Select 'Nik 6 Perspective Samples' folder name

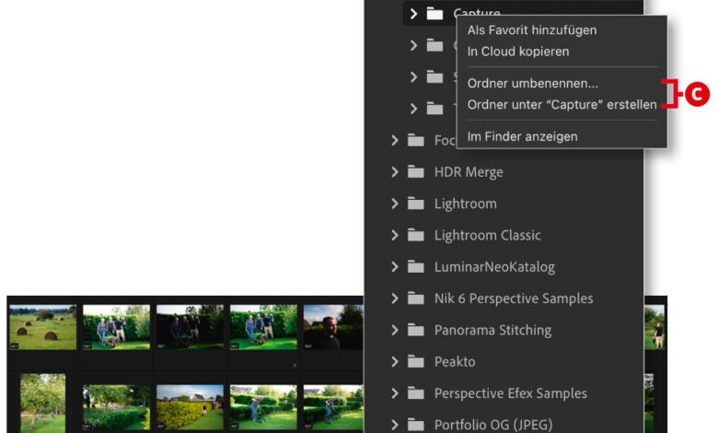(514, 298)
